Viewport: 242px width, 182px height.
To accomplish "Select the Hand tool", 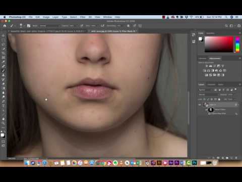I will (x=3, y=119).
